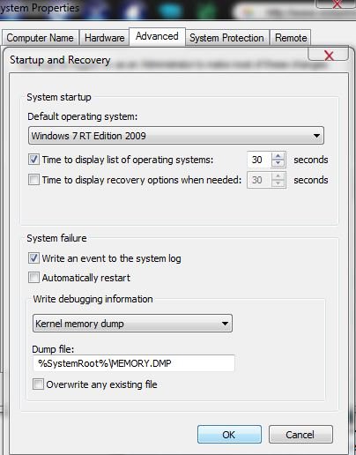Image resolution: width=356 pixels, height=455 pixels.
Task: Switch to the Computer Name tab
Action: (x=41, y=38)
